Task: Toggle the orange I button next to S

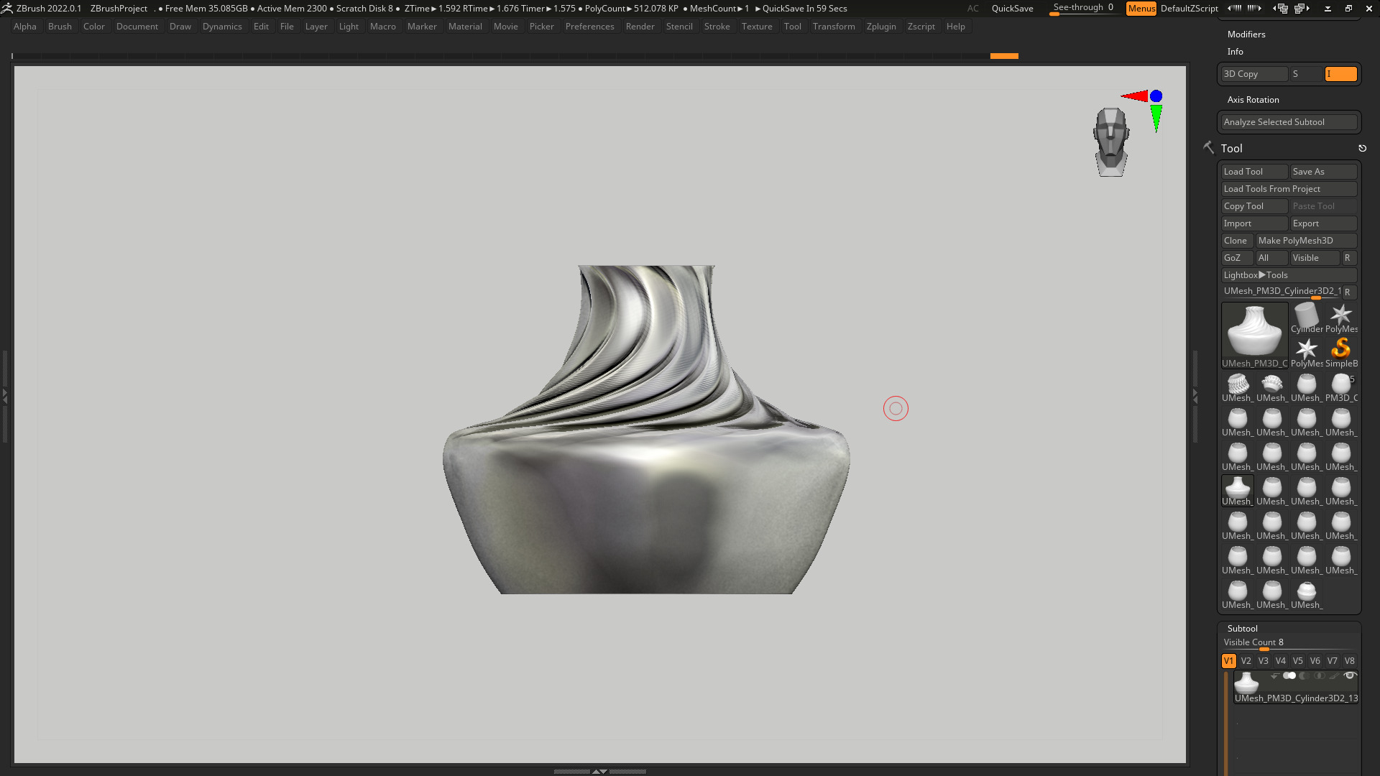Action: (1340, 74)
